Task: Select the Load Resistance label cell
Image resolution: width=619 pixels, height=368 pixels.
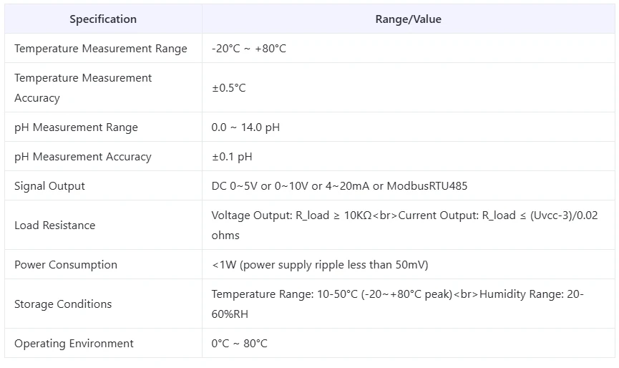Action: (x=54, y=226)
